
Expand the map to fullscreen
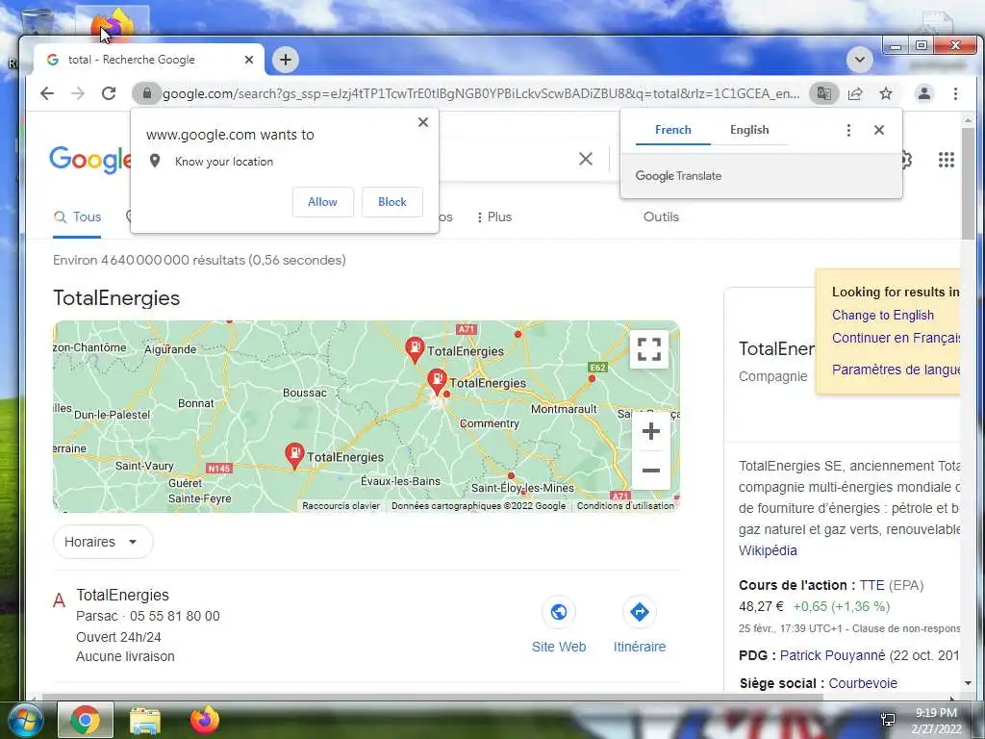649,348
